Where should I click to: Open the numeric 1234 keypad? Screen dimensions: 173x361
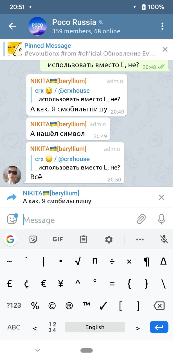(52, 327)
